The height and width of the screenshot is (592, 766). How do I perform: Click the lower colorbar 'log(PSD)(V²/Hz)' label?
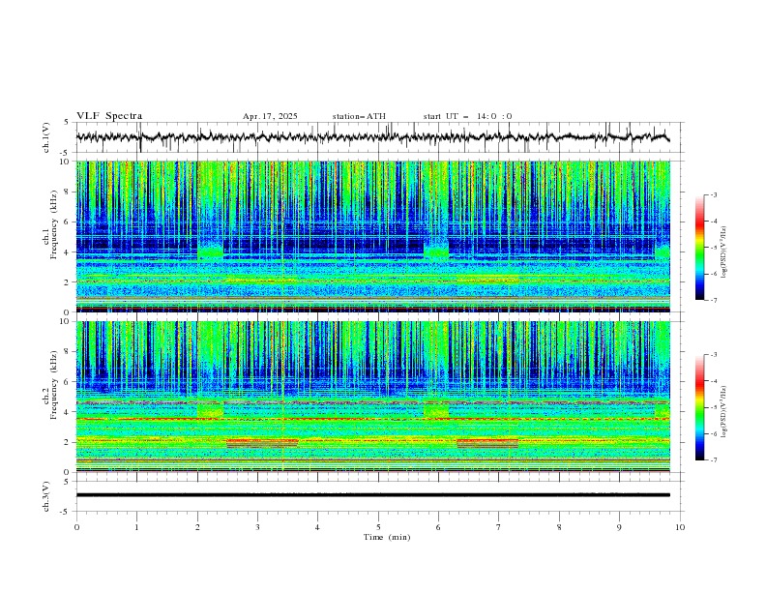pyautogui.click(x=724, y=412)
